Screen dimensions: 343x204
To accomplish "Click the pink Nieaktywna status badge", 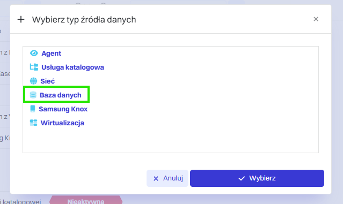I will point(86,201).
